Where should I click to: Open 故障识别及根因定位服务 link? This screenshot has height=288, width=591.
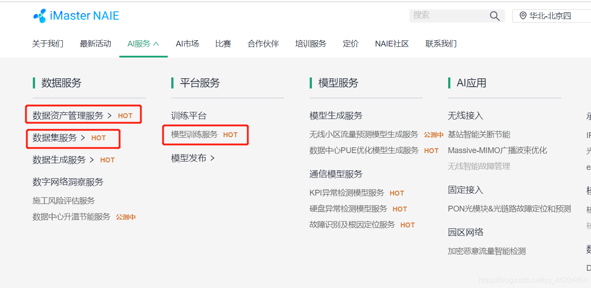coord(352,225)
